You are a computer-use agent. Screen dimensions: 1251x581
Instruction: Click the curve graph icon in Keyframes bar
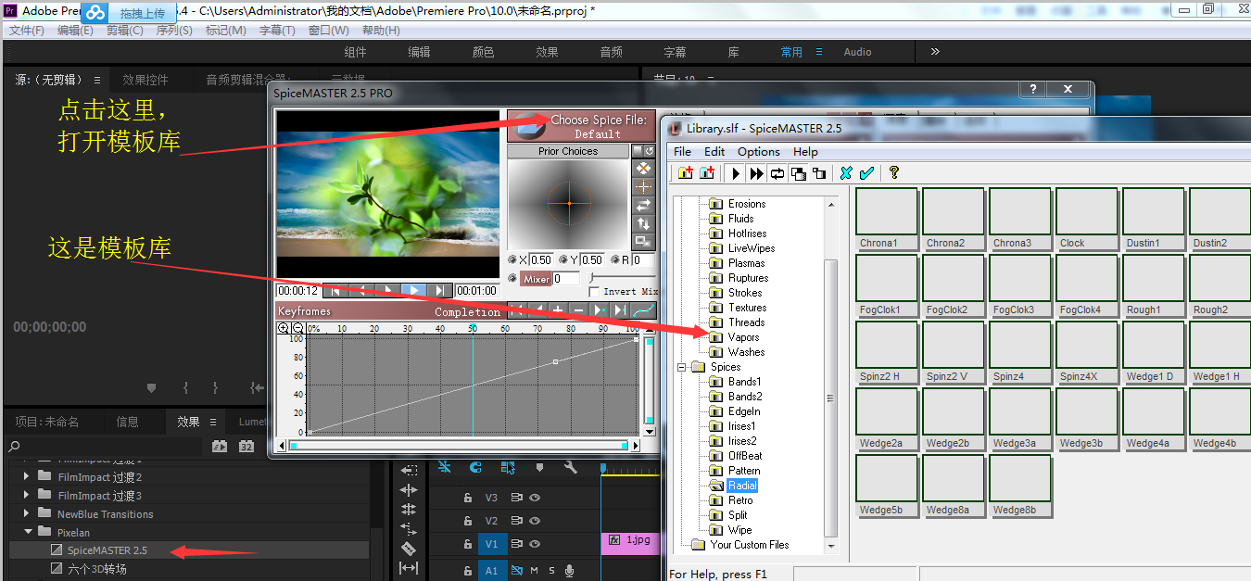coord(644,309)
